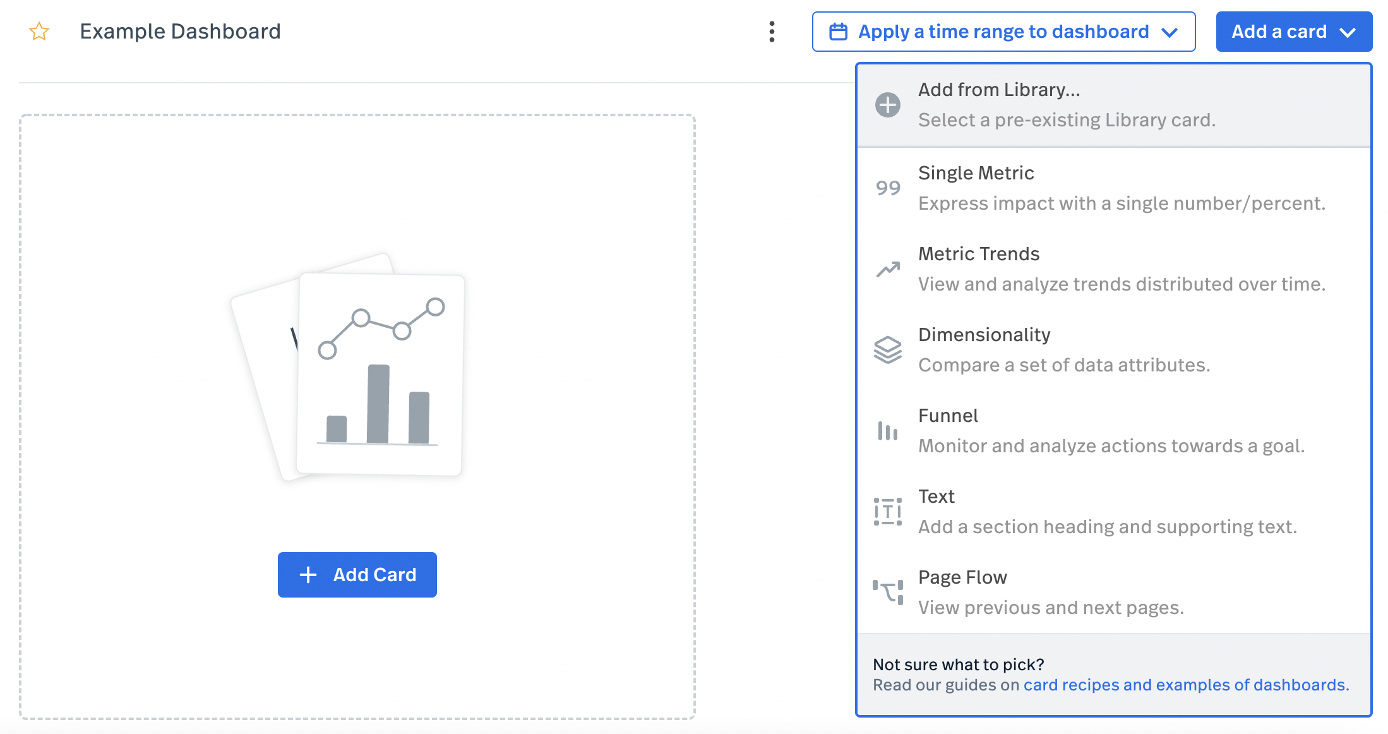Click the calendar icon in time range button
This screenshot has width=1388, height=734.
point(838,32)
